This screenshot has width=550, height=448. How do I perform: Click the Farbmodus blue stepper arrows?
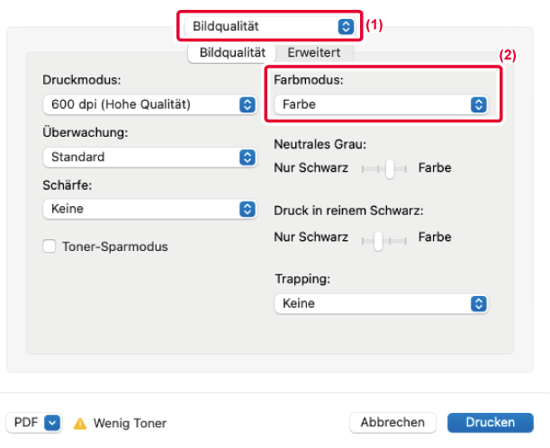[479, 104]
